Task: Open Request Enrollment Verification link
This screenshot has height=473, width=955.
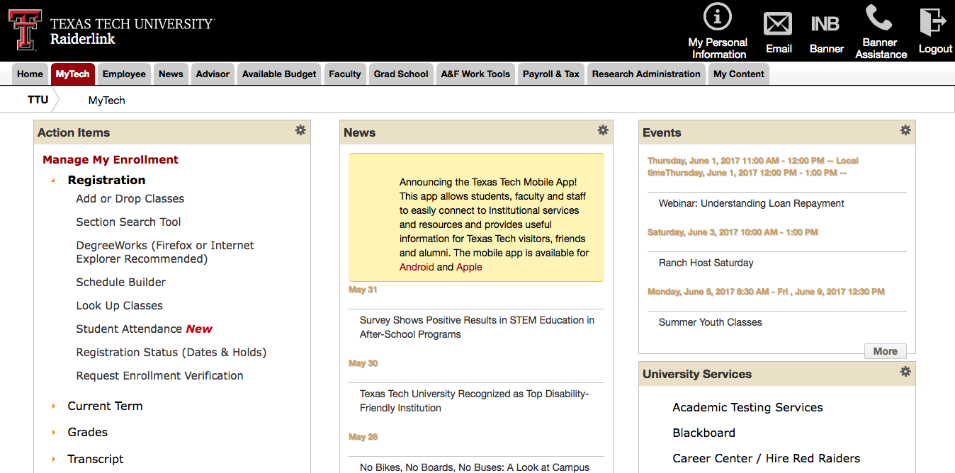Action: (160, 376)
